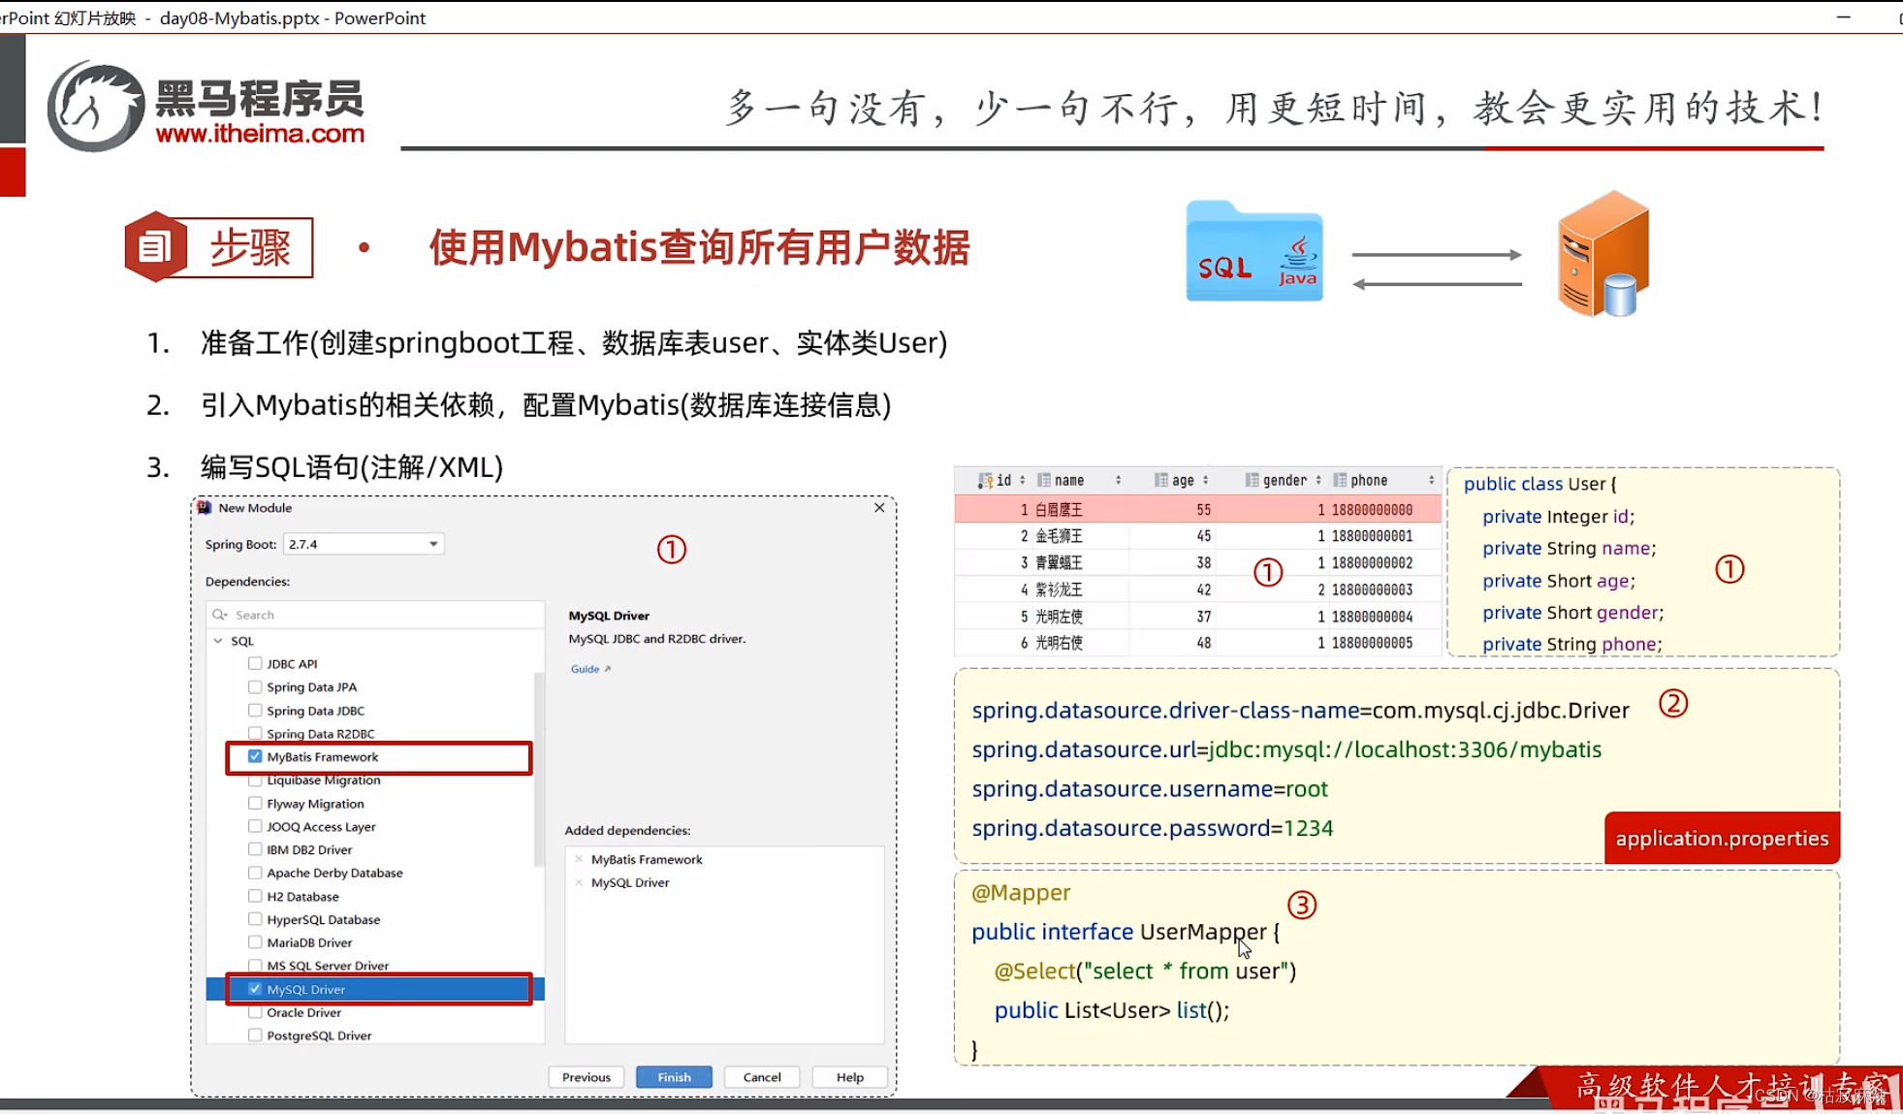Enable the Spring Data JDBC dependency
The width and height of the screenshot is (1903, 1114).
[x=253, y=710]
